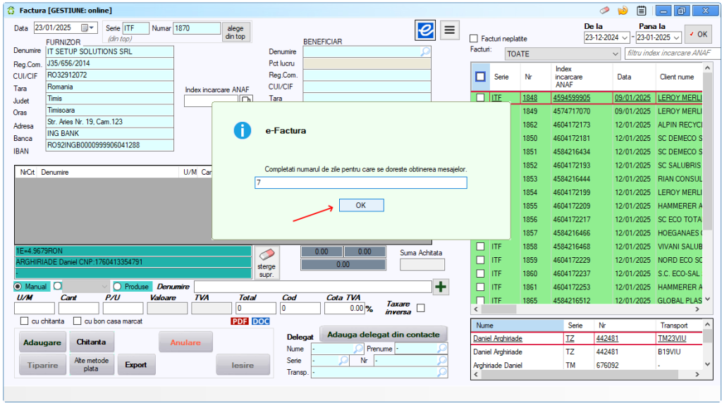
Task: Select the 'Manual' radio button
Action: pyautogui.click(x=18, y=287)
